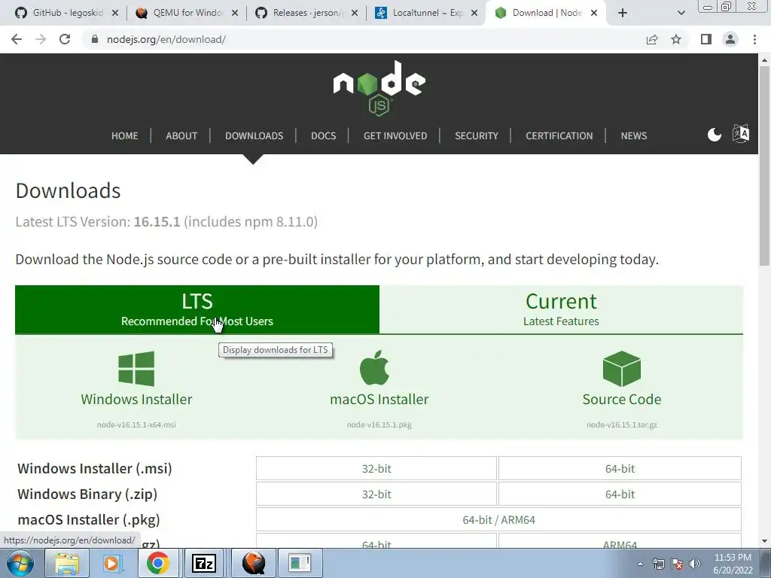The width and height of the screenshot is (771, 578).
Task: Click the padlock site info icon
Action: coord(95,39)
